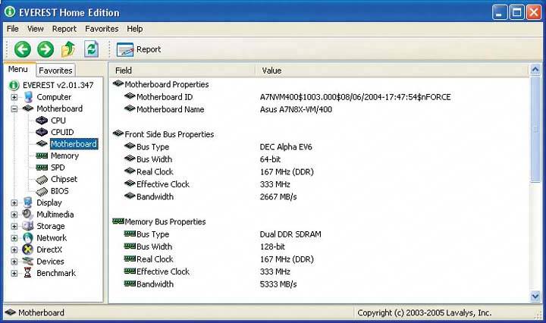Click the green Back arrow button
Viewport: 546px width, 323px height.
(22, 49)
